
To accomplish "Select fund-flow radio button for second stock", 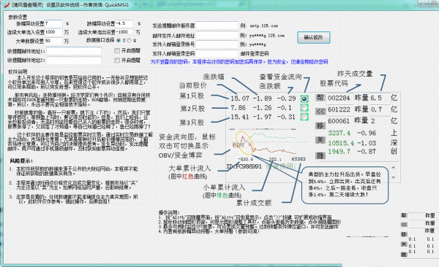I will pos(304,107).
